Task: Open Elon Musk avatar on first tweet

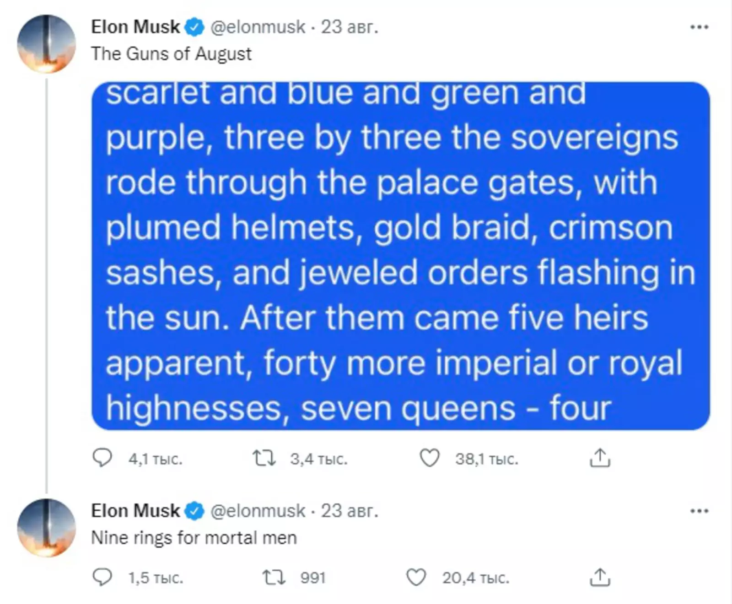Action: [46, 44]
